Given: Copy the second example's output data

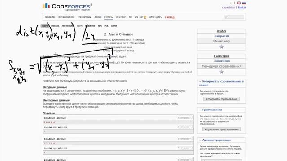Looking at the screenshot, I should click(185, 148).
